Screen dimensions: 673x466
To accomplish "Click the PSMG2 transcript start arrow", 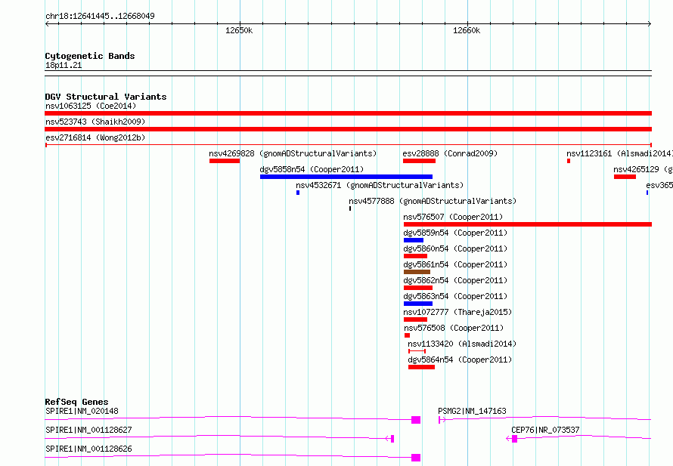I will (442, 420).
